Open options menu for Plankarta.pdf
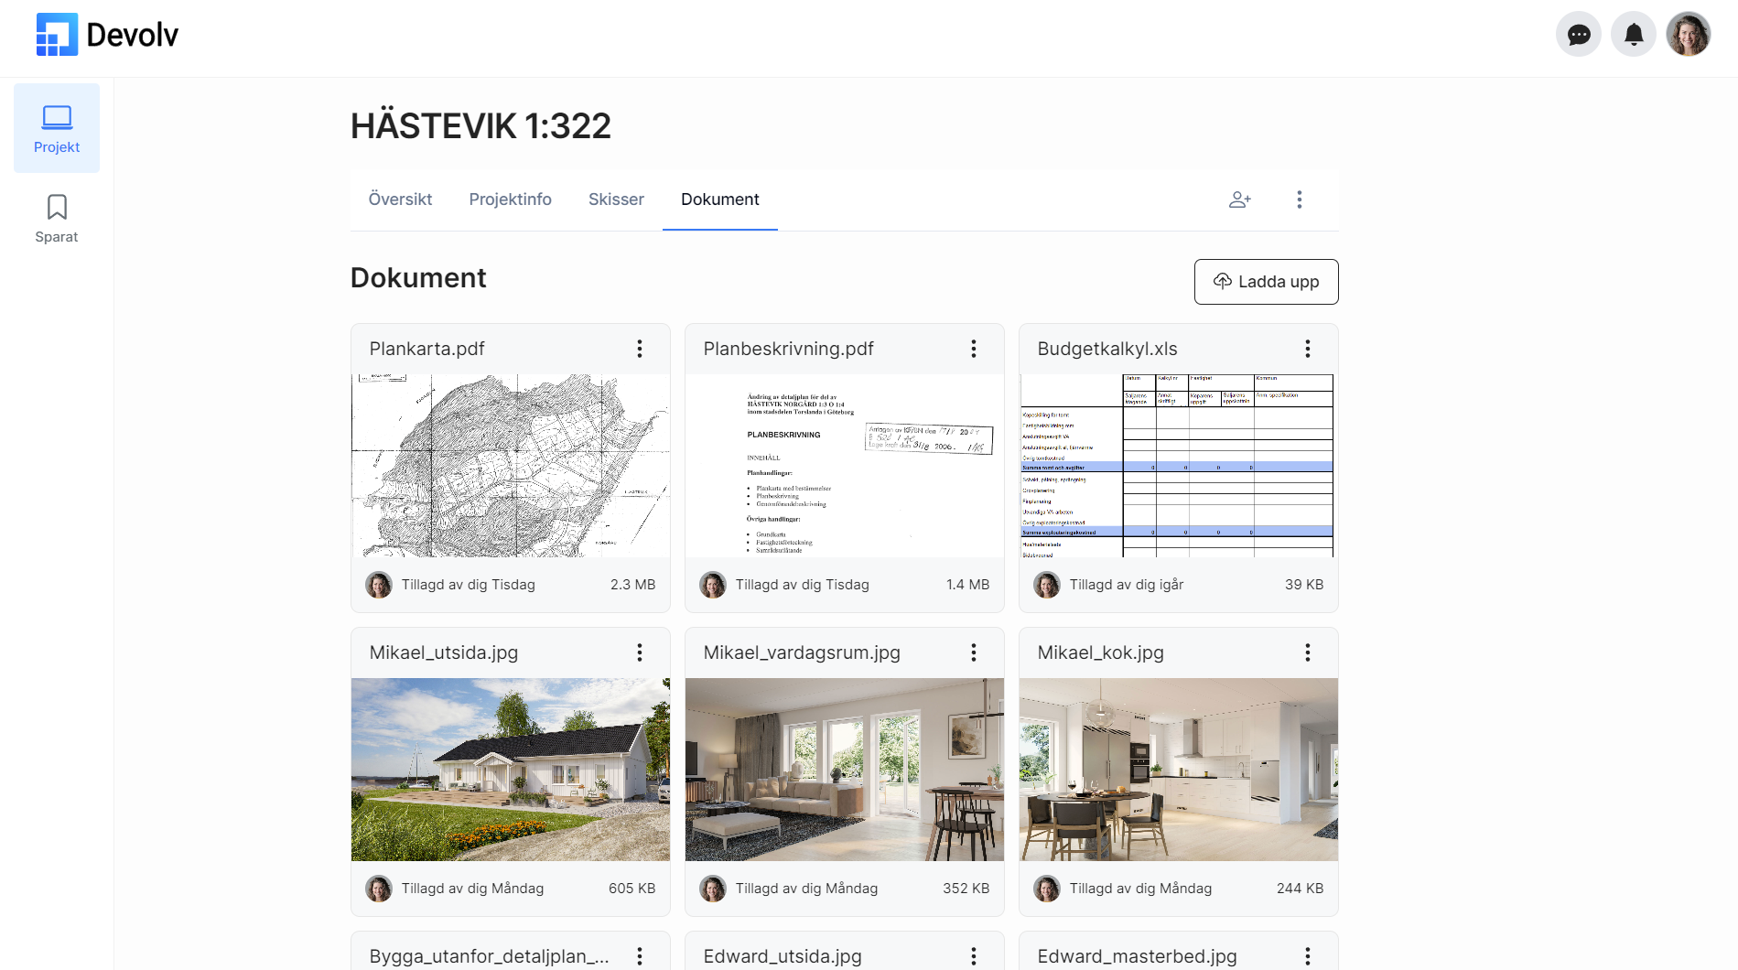This screenshot has height=970, width=1738. click(x=640, y=349)
